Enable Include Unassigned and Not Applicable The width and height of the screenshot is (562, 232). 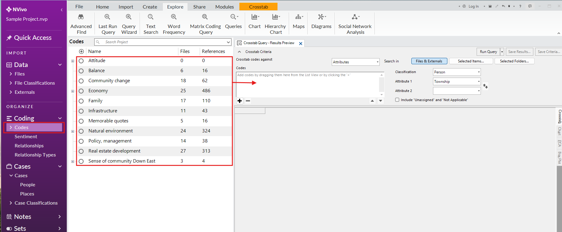click(397, 100)
